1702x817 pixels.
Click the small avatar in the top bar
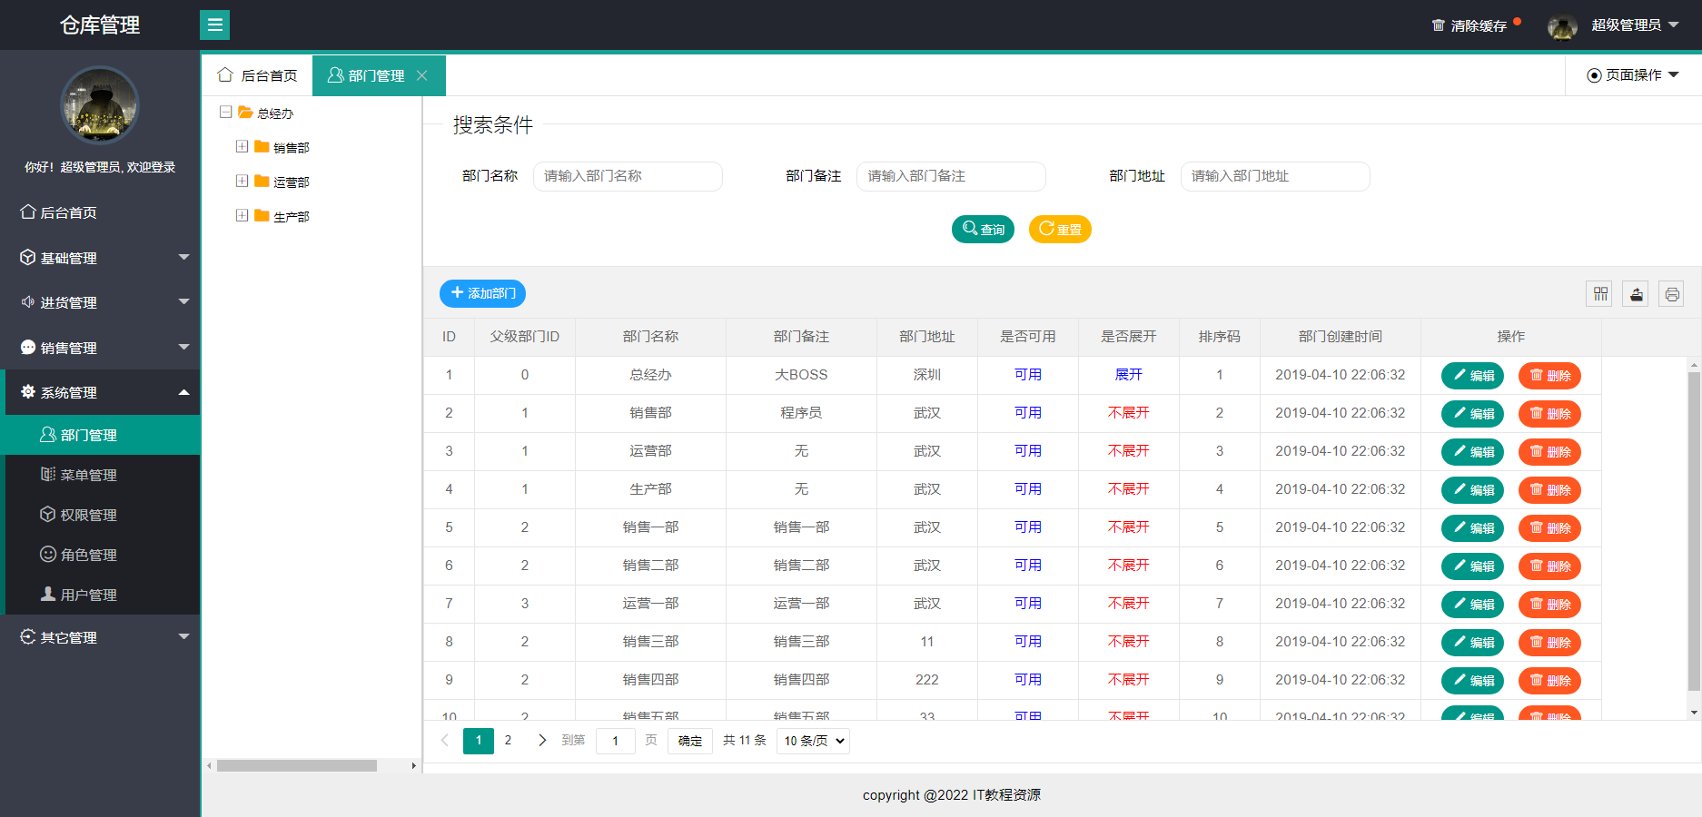1562,26
